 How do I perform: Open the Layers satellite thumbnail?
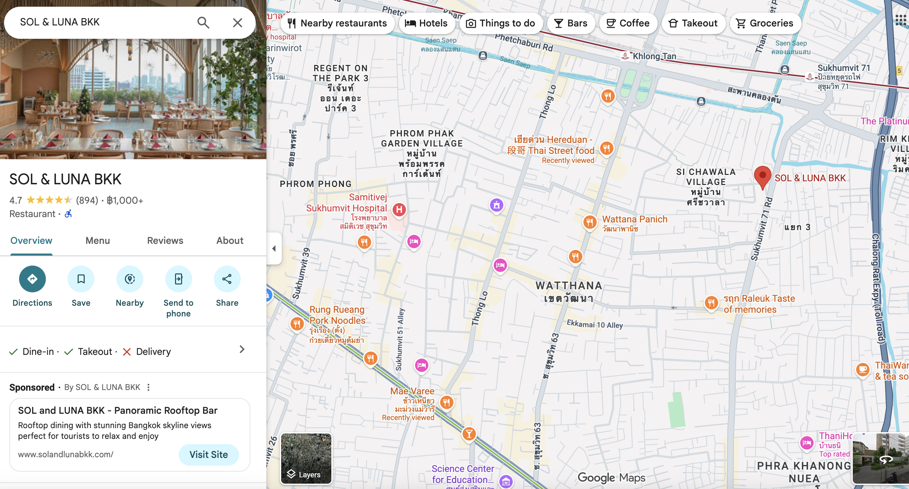[306, 458]
